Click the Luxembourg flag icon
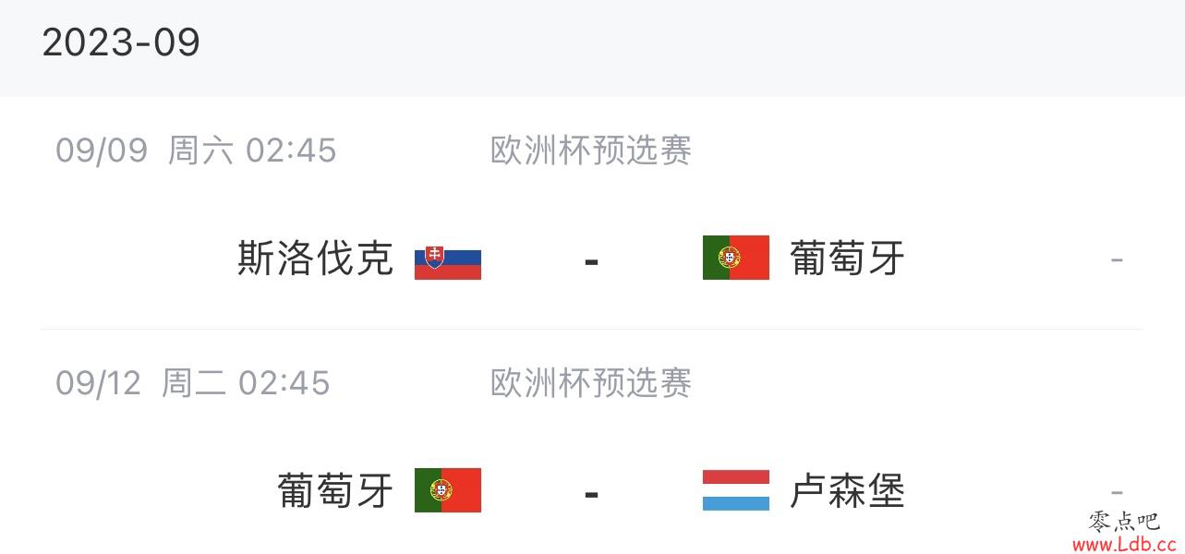The image size is (1185, 554). pos(736,490)
